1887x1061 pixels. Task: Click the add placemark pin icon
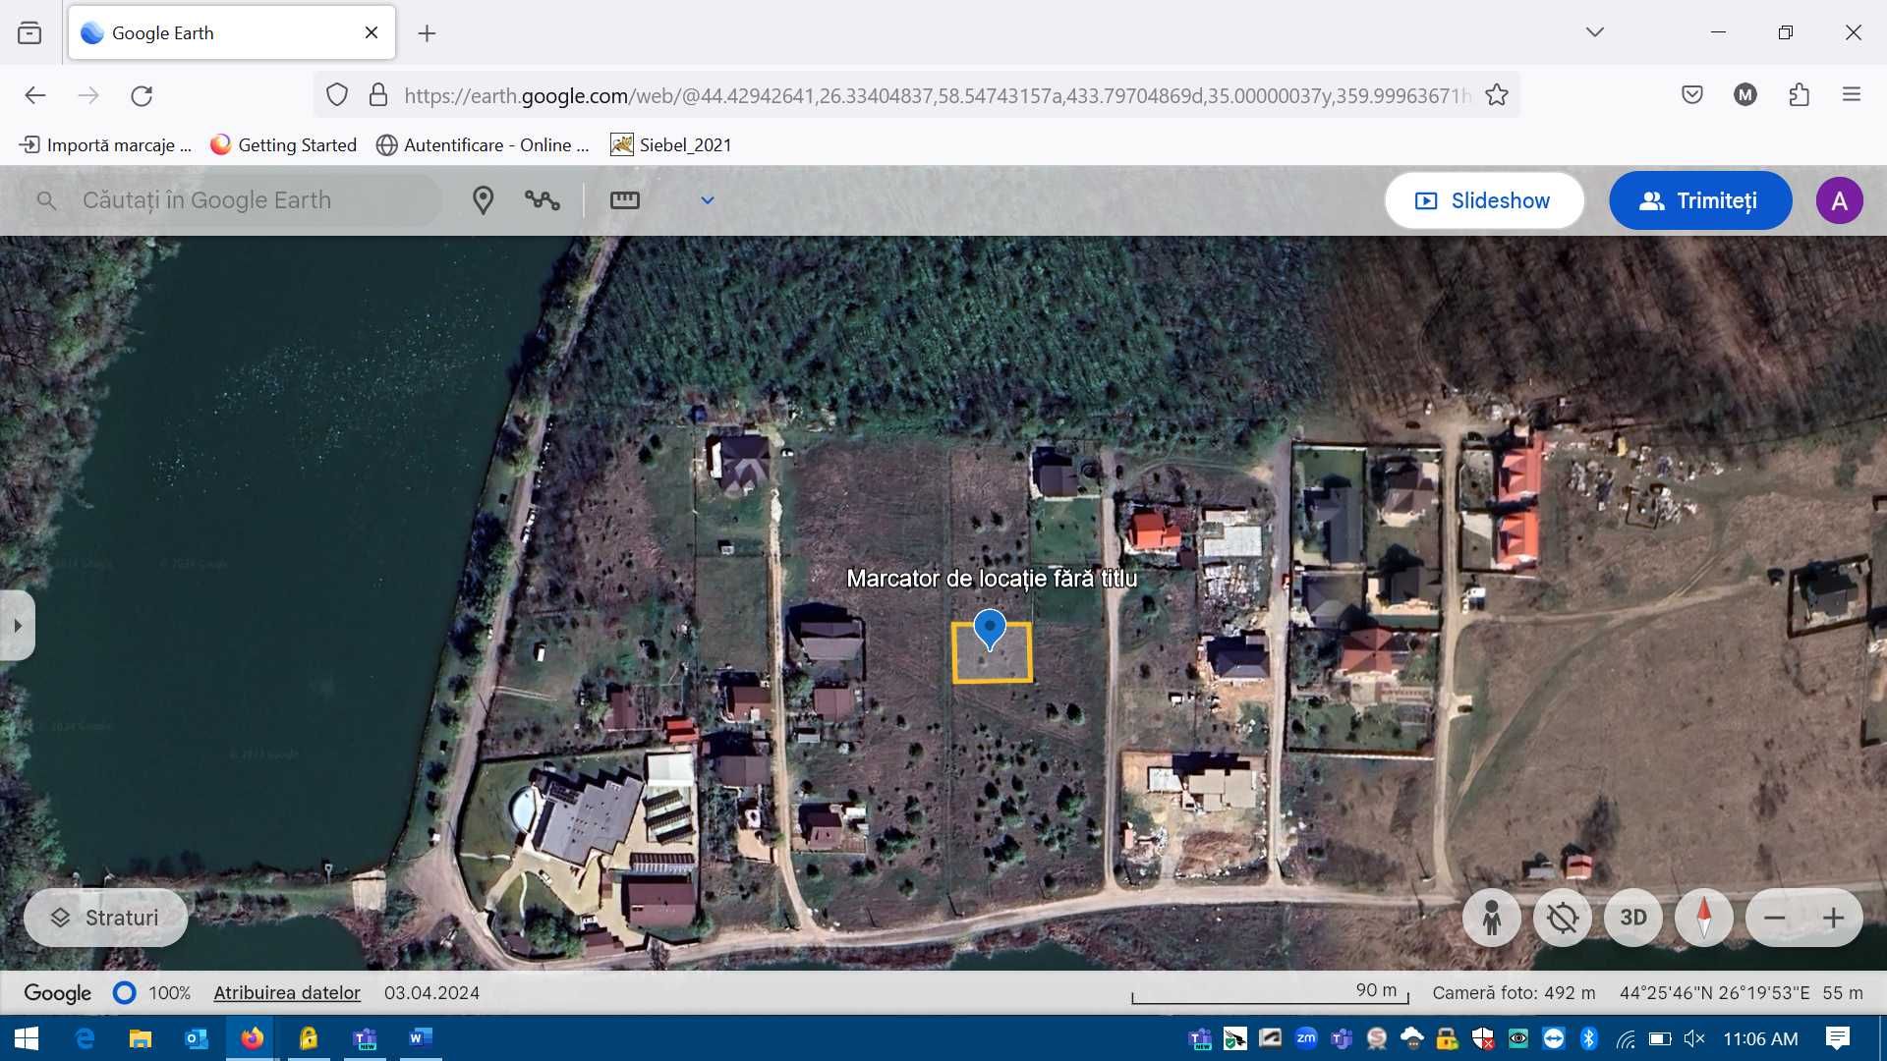483,200
